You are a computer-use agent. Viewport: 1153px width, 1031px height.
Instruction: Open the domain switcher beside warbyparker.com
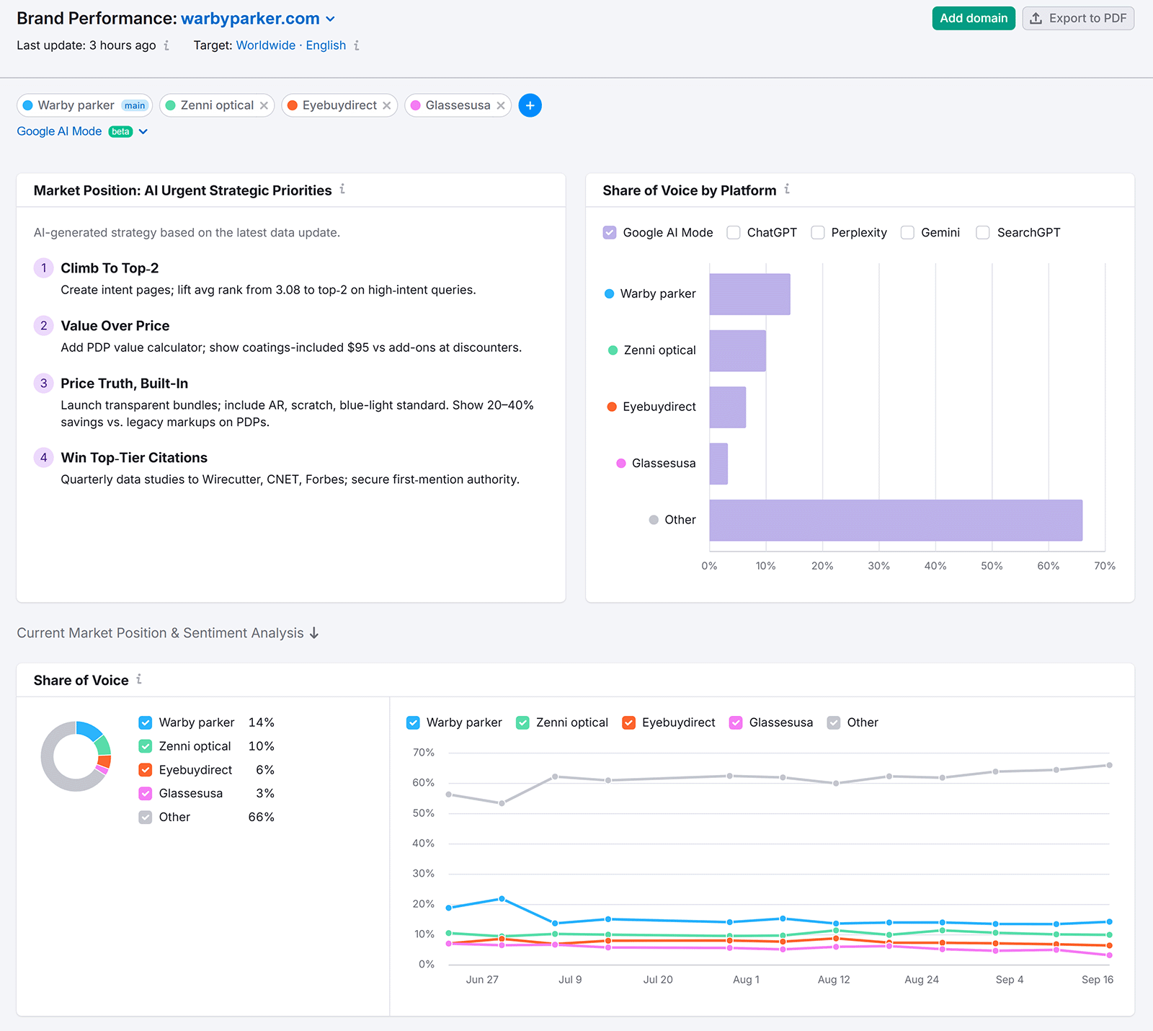(331, 19)
